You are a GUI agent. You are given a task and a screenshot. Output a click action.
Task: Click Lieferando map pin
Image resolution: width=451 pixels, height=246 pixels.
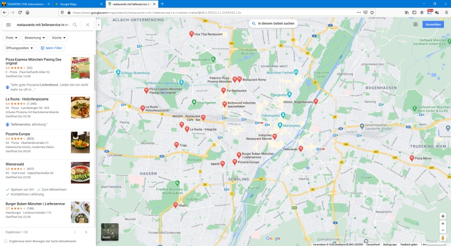(x=300, y=149)
